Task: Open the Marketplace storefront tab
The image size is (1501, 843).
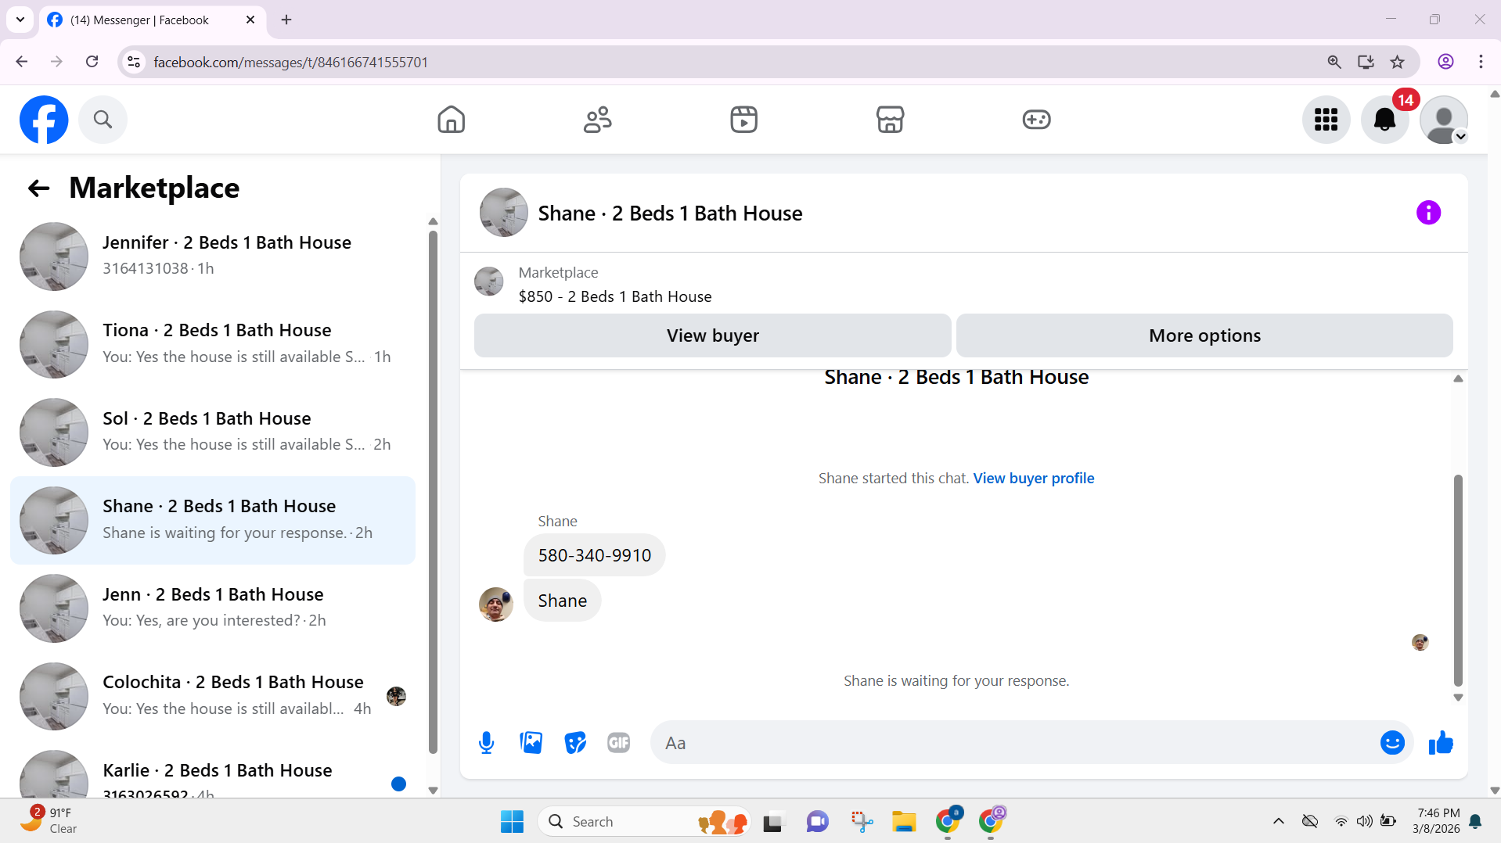Action: pos(890,120)
